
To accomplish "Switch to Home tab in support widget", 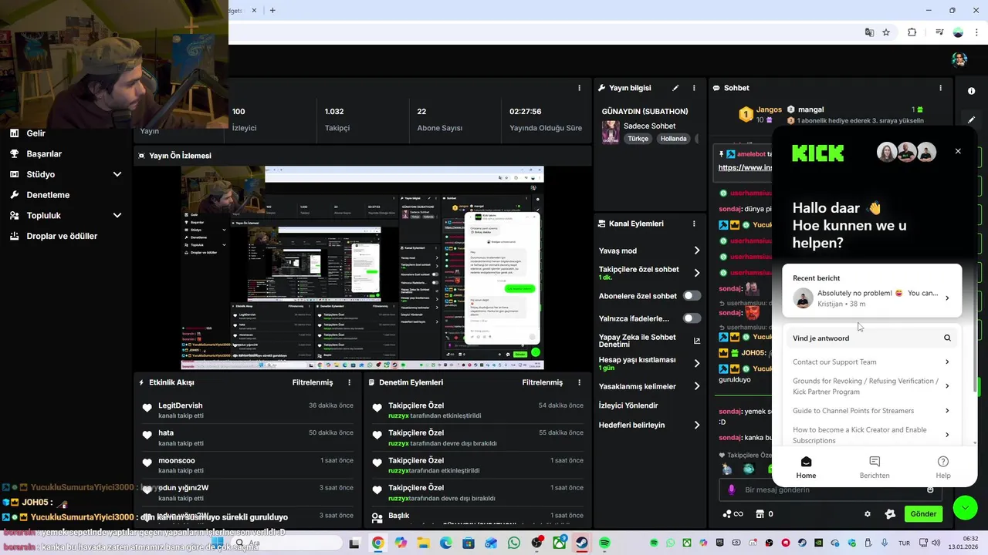I will [806, 467].
